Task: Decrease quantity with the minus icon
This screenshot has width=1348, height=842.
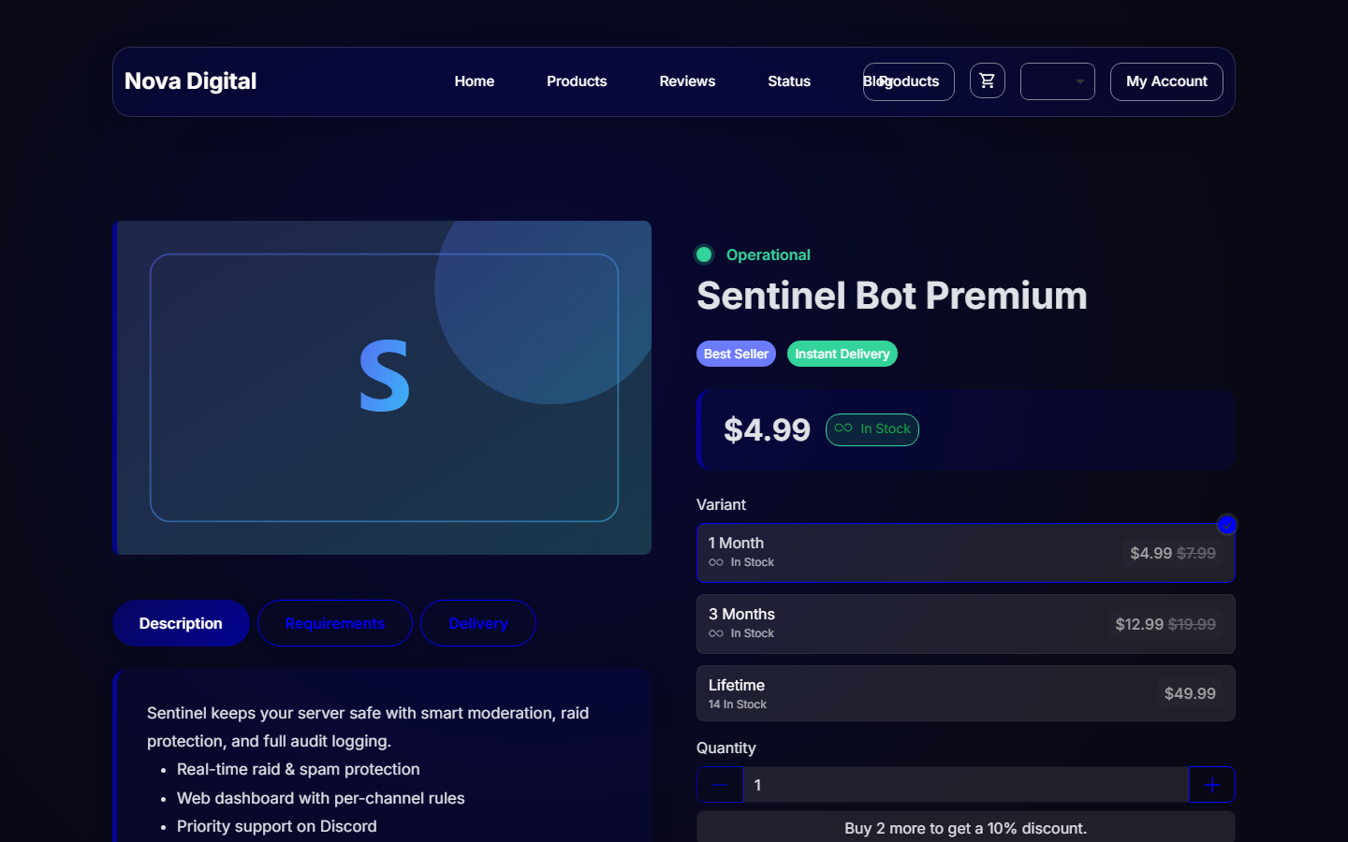Action: 720,785
